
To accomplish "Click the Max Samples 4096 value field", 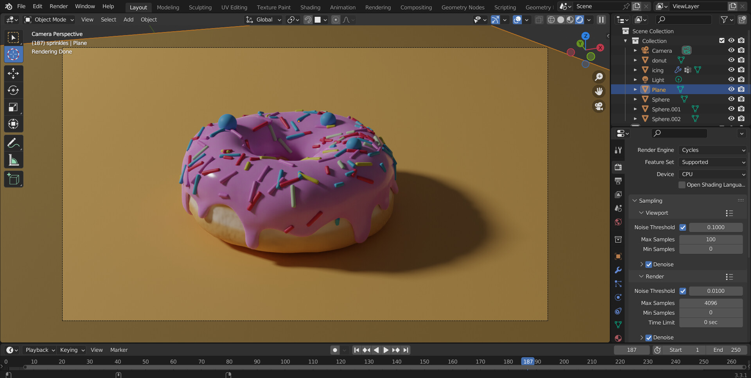I will [x=711, y=303].
